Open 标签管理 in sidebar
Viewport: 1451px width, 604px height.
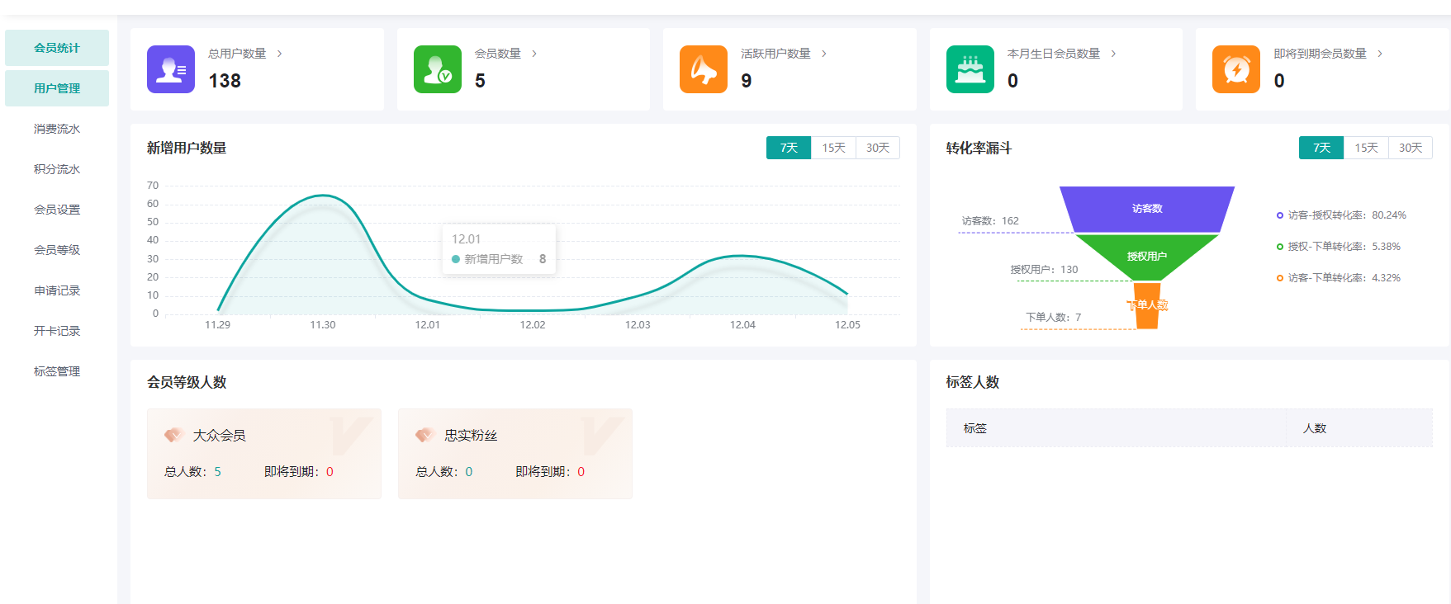(57, 371)
